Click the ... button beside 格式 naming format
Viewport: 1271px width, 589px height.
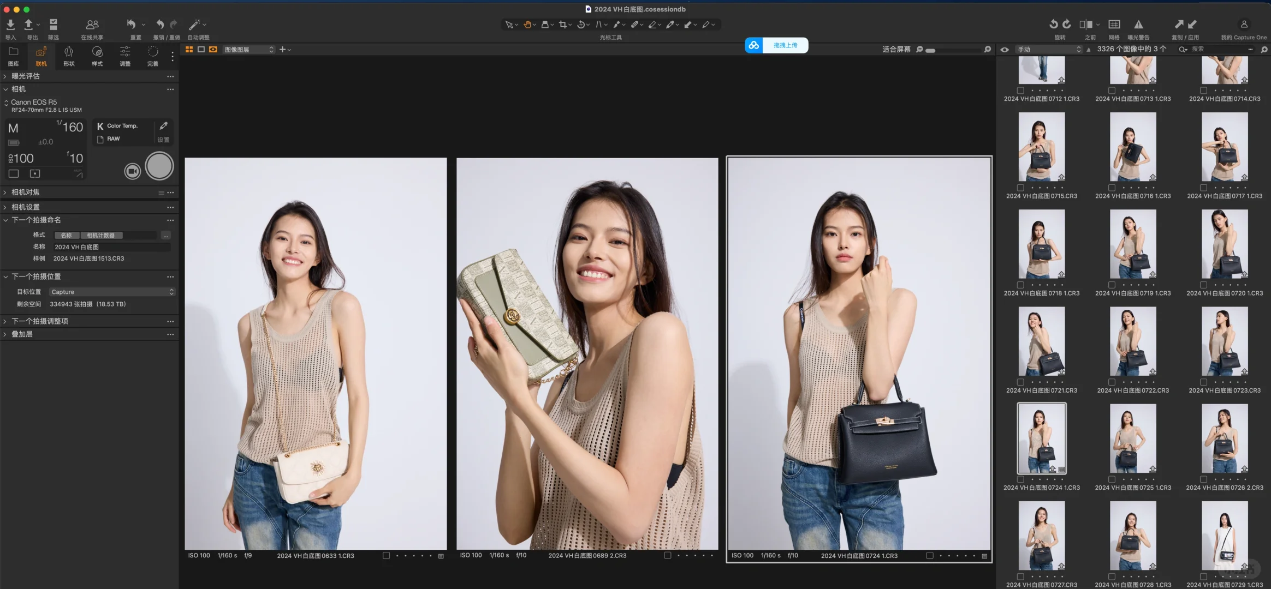[x=166, y=236]
